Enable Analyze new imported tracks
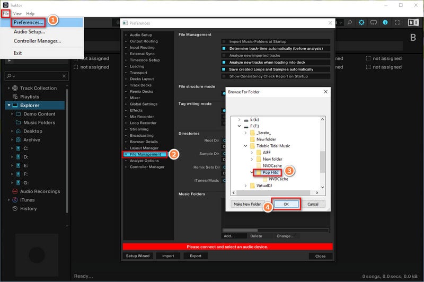Image resolution: width=424 pixels, height=282 pixels. [224, 56]
